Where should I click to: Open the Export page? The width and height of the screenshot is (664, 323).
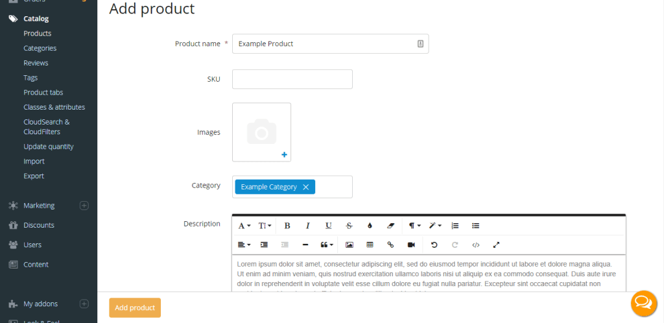point(34,176)
